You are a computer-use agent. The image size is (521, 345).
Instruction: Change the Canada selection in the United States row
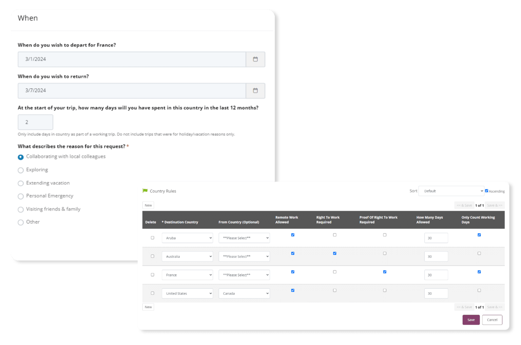click(x=244, y=293)
